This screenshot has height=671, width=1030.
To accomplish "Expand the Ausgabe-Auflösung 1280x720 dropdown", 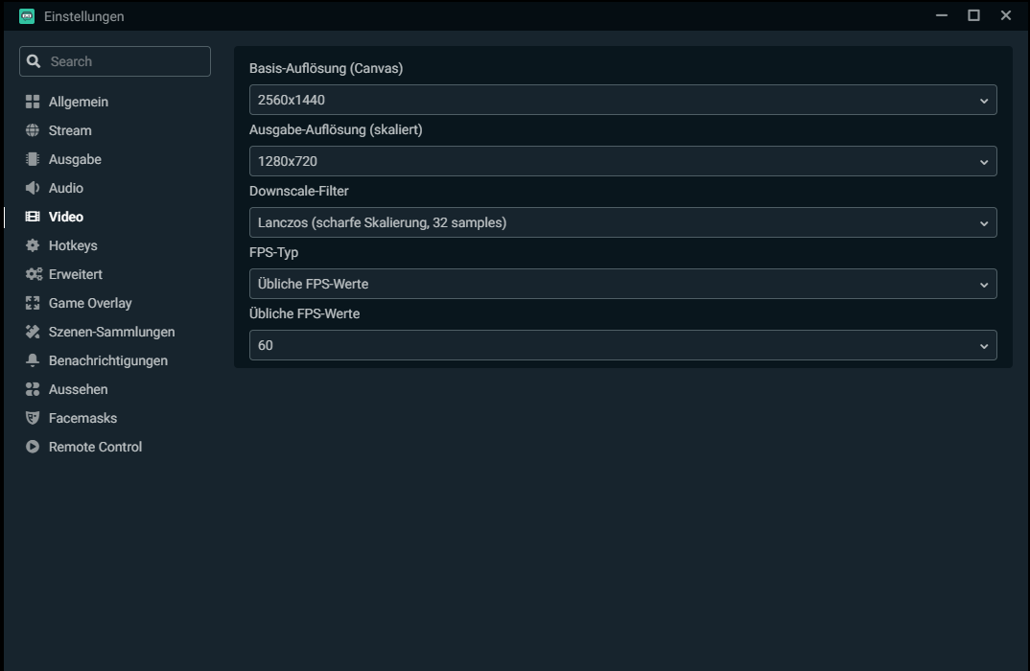I will pos(622,161).
